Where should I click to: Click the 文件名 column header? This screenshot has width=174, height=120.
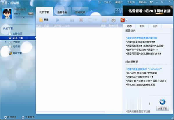pos(58,26)
